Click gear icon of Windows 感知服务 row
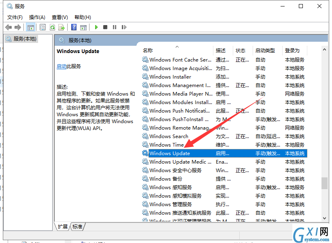This screenshot has height=243, width=332. 145,187
